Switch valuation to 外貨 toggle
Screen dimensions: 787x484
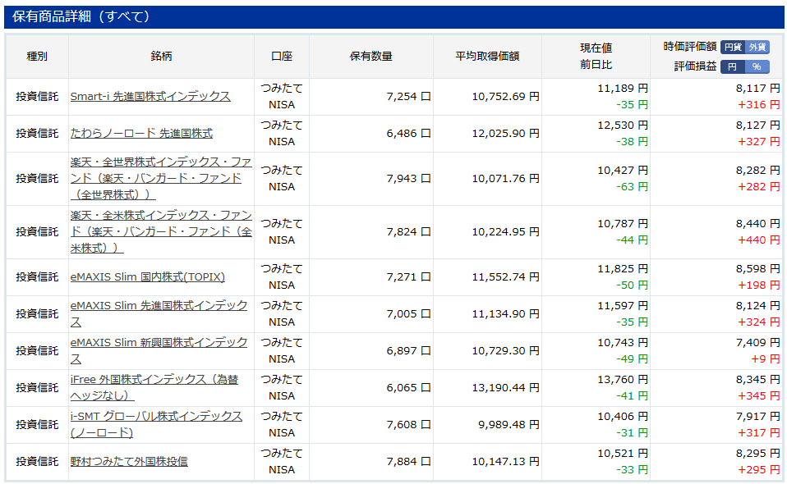(x=757, y=47)
